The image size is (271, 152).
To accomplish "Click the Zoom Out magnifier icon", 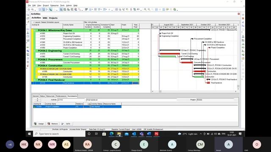I will point(149,9).
